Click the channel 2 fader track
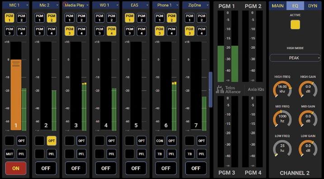The height and width of the screenshot is (179, 324). [x=46, y=86]
